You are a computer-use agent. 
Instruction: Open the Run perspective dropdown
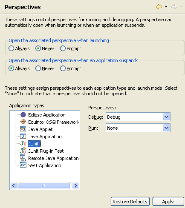point(167,128)
